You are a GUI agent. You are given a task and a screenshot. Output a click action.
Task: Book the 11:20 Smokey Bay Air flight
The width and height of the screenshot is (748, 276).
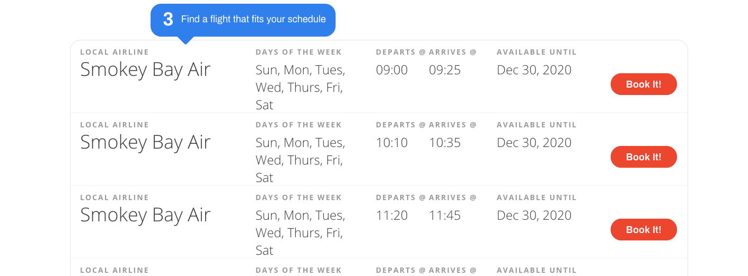(x=644, y=230)
